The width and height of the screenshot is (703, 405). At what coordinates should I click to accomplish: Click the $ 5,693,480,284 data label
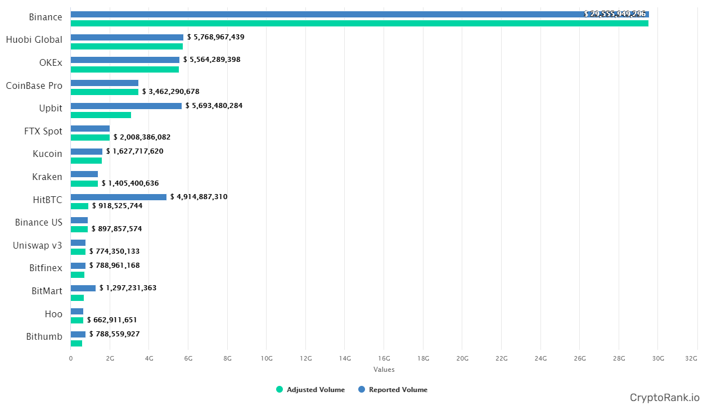(214, 106)
